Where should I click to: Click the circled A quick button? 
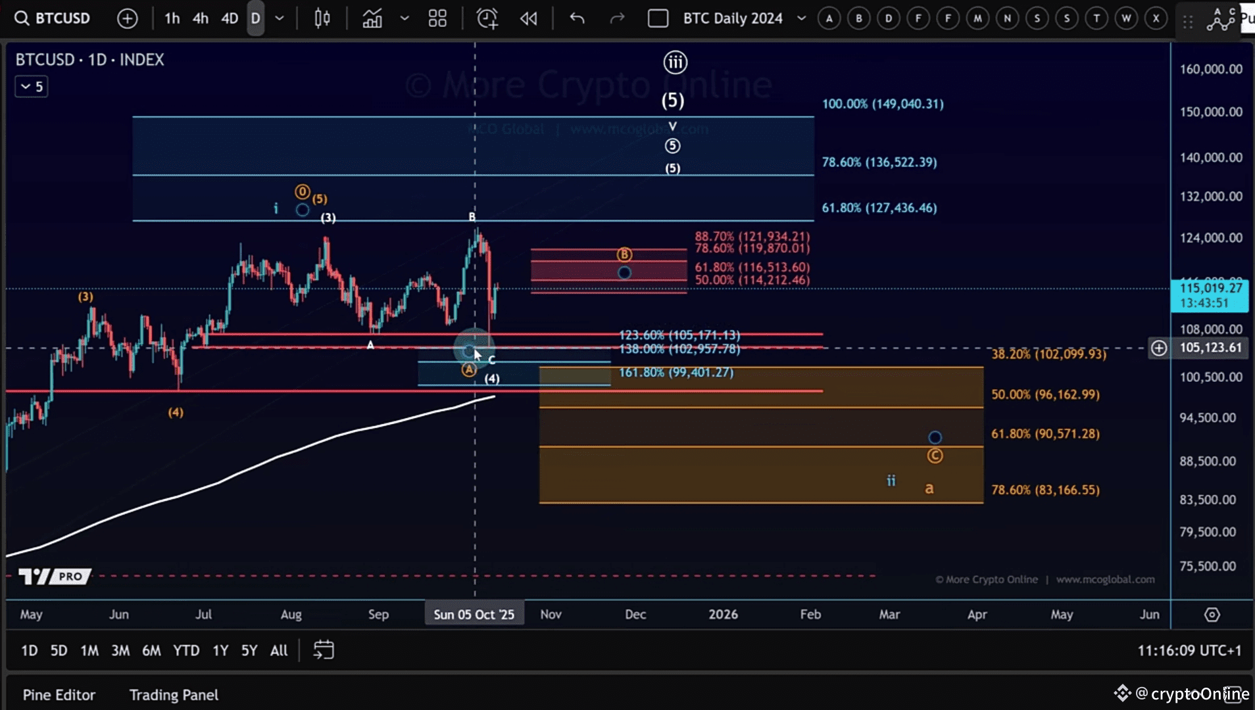pos(829,18)
